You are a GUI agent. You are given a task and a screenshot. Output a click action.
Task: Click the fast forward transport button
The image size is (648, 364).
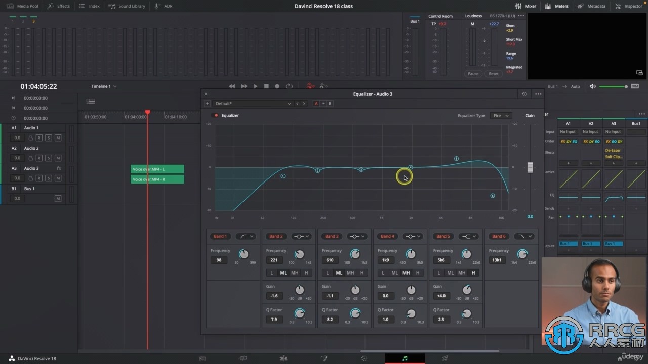[x=244, y=86]
